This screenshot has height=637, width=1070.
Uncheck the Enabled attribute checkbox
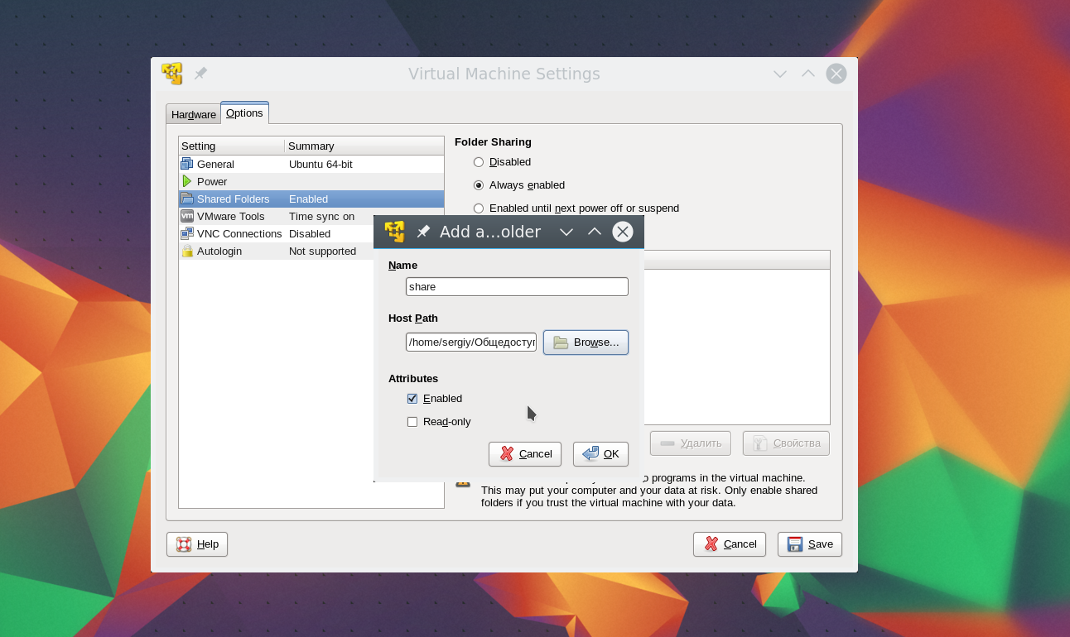(412, 399)
